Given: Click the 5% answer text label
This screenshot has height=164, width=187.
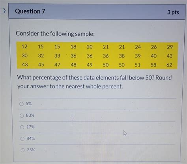Looking at the screenshot, I should 28,104.
